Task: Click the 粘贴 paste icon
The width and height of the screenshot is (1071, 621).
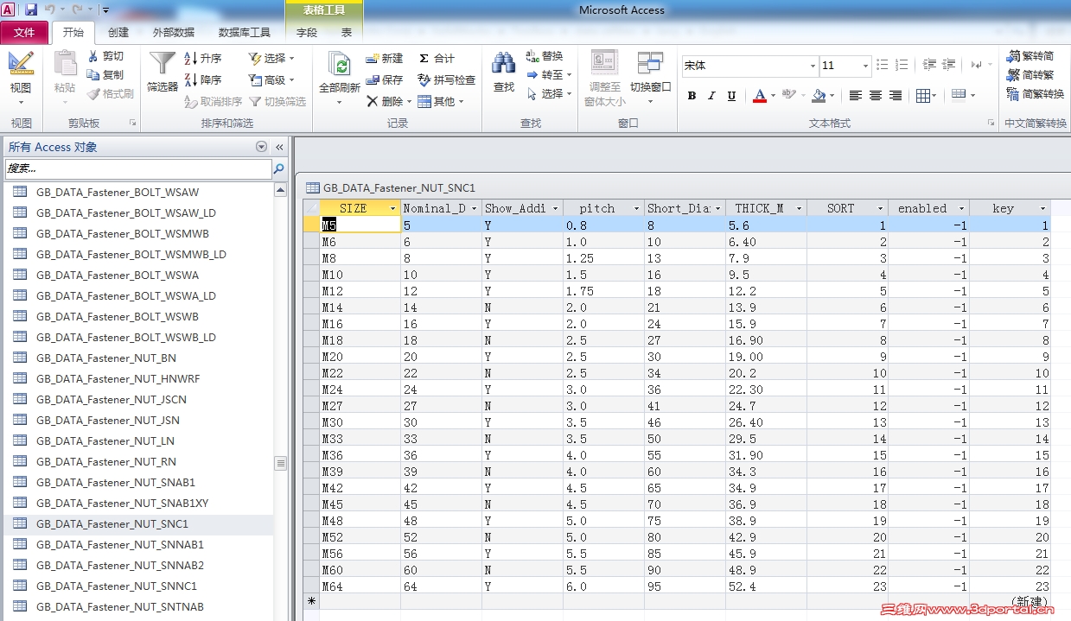Action: click(x=65, y=63)
